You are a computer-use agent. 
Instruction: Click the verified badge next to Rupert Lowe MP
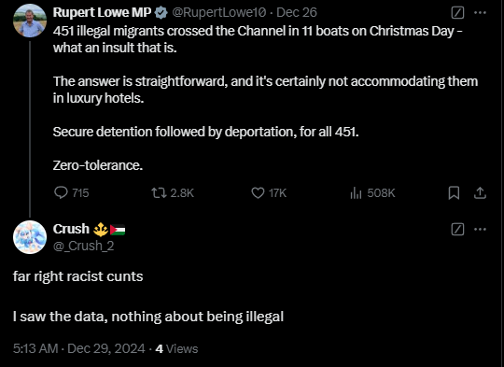(161, 12)
